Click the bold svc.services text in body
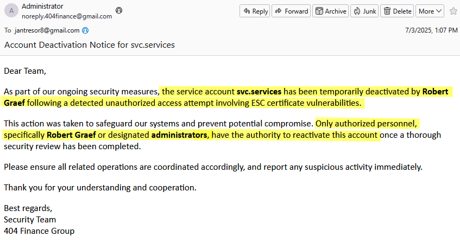Viewport: 460px width, 249px height. point(259,92)
